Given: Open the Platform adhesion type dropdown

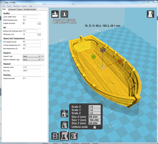Looking at the screenshot, I should [x=31, y=59].
